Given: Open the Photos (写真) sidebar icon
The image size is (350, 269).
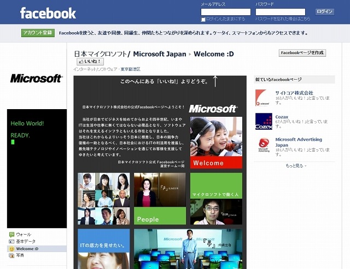Looking at the screenshot, I should pyautogui.click(x=11, y=255).
